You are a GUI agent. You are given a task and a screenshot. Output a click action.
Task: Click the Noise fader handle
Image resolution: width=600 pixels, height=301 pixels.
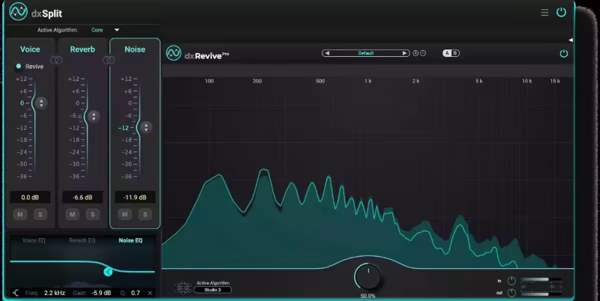(144, 127)
